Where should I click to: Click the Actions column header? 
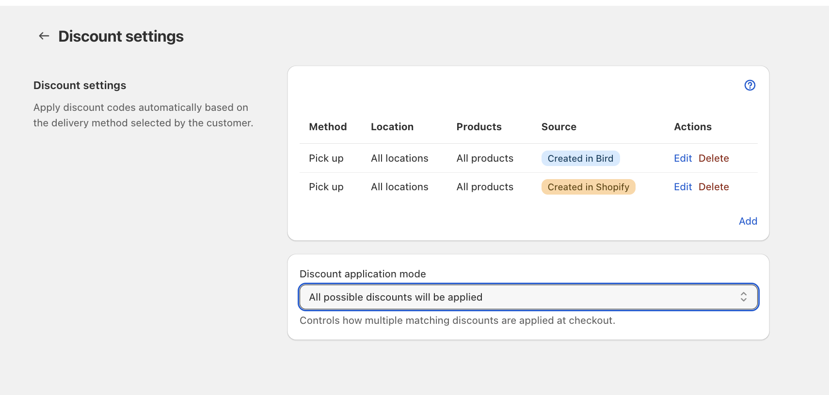coord(693,127)
